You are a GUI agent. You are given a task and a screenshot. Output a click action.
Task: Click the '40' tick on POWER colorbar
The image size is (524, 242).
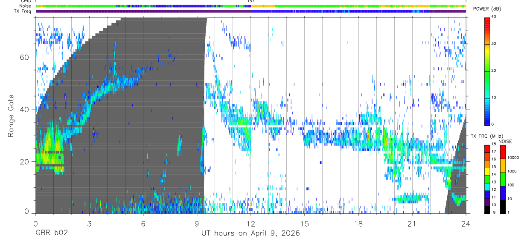click(495, 17)
